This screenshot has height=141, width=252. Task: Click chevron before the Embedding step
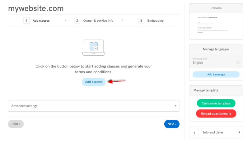click(123, 21)
